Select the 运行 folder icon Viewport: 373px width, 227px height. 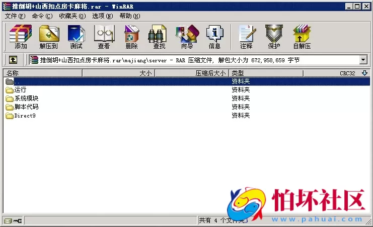(10, 90)
